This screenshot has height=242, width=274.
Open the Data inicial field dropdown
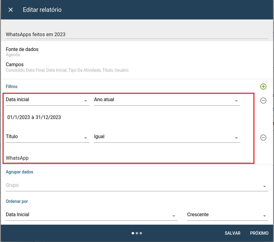(47, 100)
